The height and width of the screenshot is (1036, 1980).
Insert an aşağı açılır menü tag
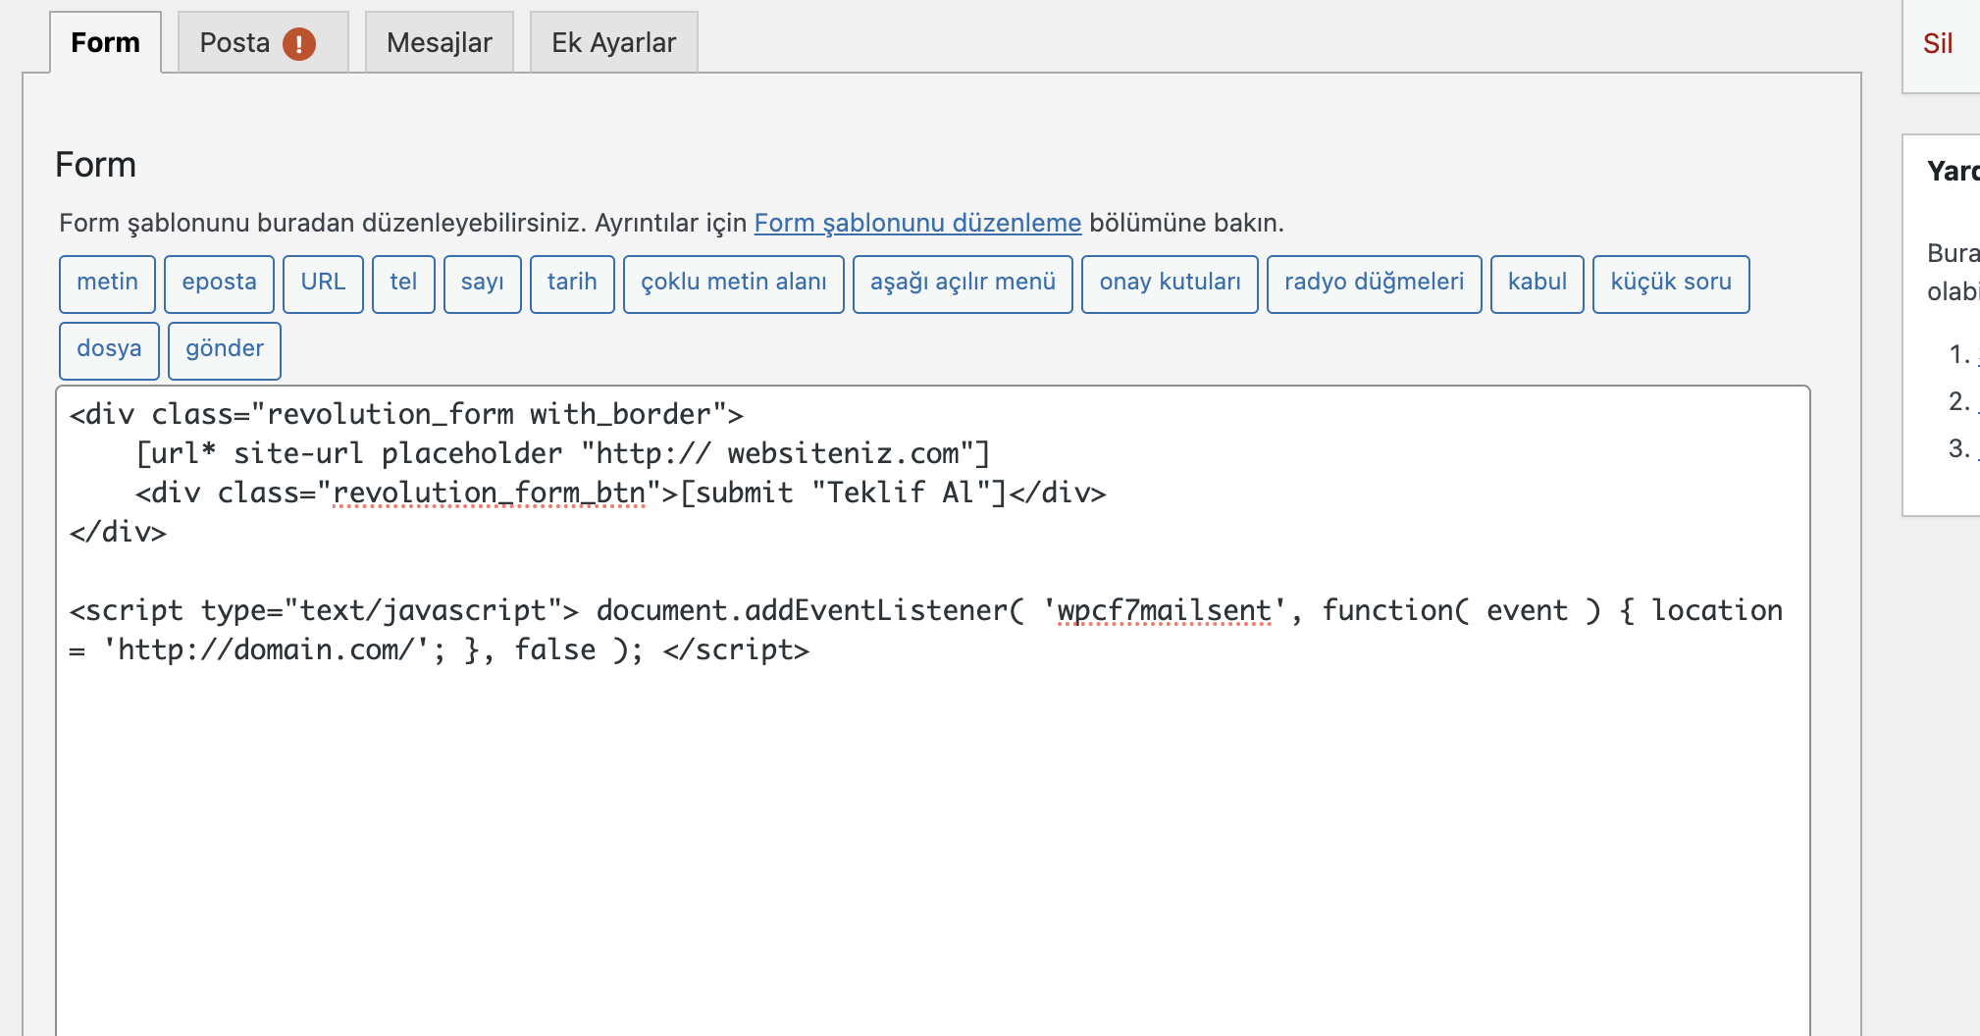(963, 284)
